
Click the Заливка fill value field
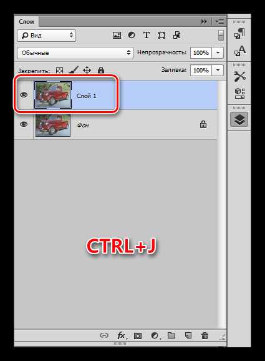[201, 70]
